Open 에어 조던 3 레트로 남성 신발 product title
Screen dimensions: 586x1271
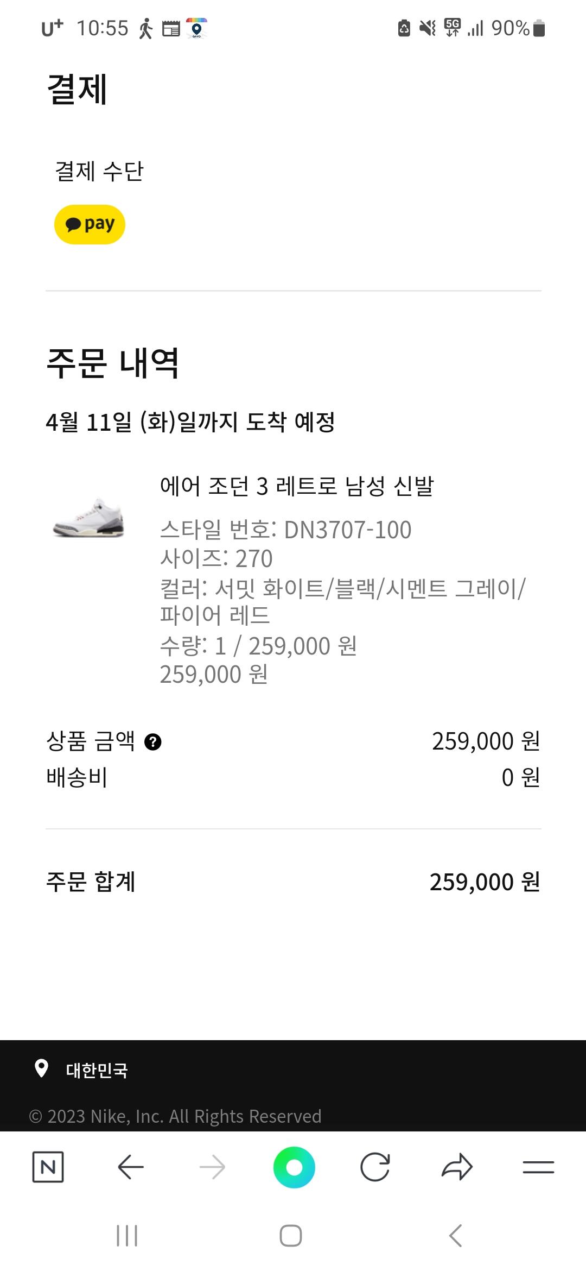tap(297, 486)
